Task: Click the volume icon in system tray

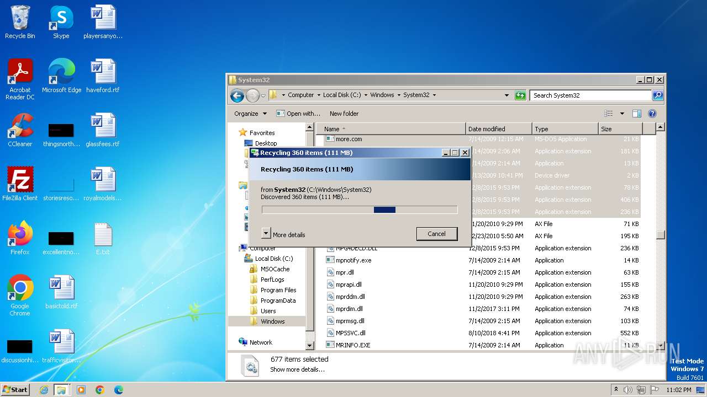Action: pos(628,390)
